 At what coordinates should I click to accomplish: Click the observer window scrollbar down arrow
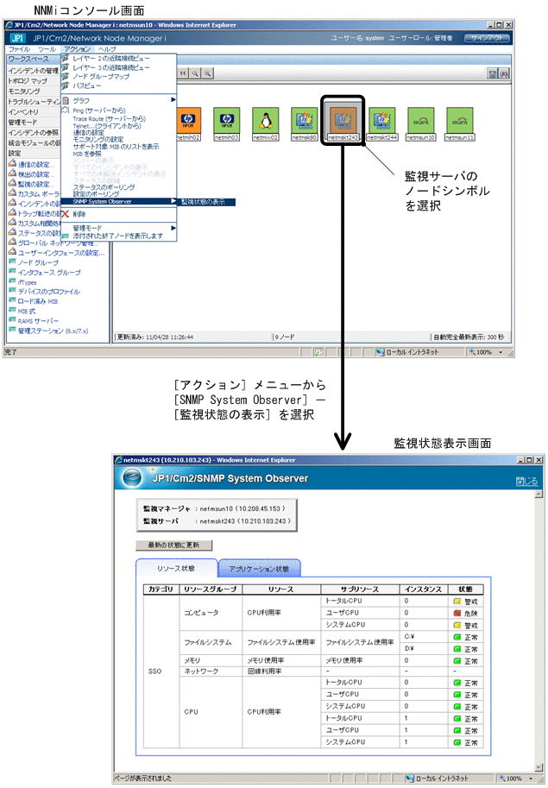point(539,768)
